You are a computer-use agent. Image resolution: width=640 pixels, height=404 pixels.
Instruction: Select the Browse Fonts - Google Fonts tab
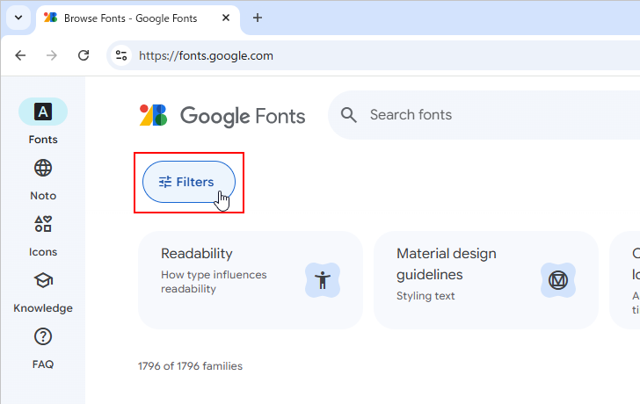138,18
